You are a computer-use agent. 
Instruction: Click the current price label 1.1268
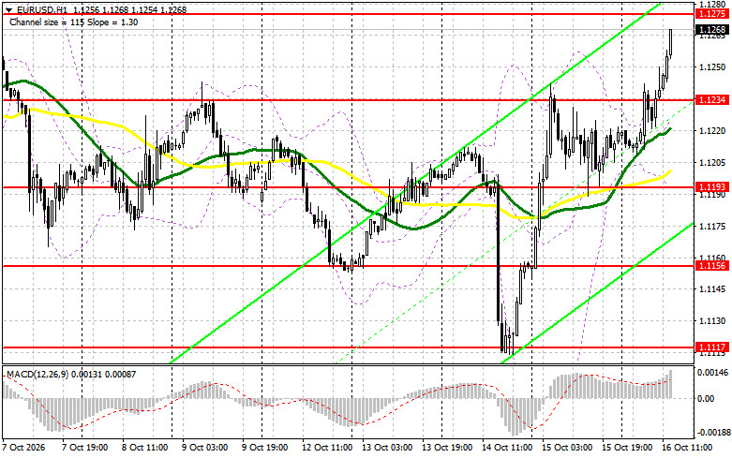[712, 30]
